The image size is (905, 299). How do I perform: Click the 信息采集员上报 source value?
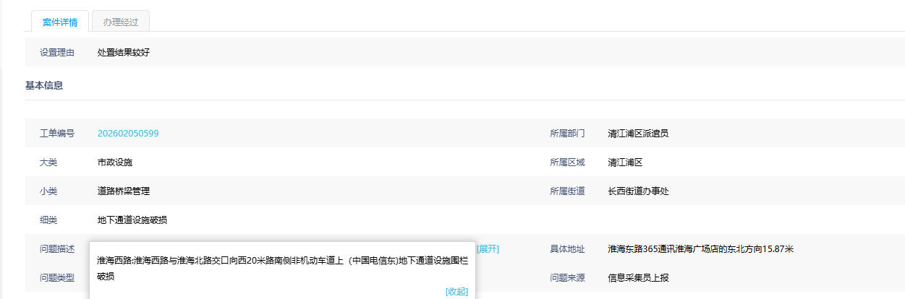coord(638,278)
